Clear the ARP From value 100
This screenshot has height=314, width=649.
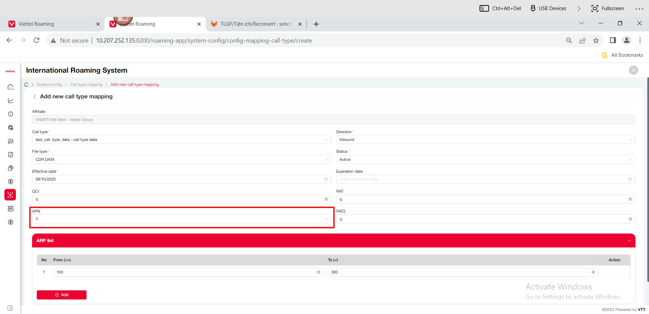(318, 272)
